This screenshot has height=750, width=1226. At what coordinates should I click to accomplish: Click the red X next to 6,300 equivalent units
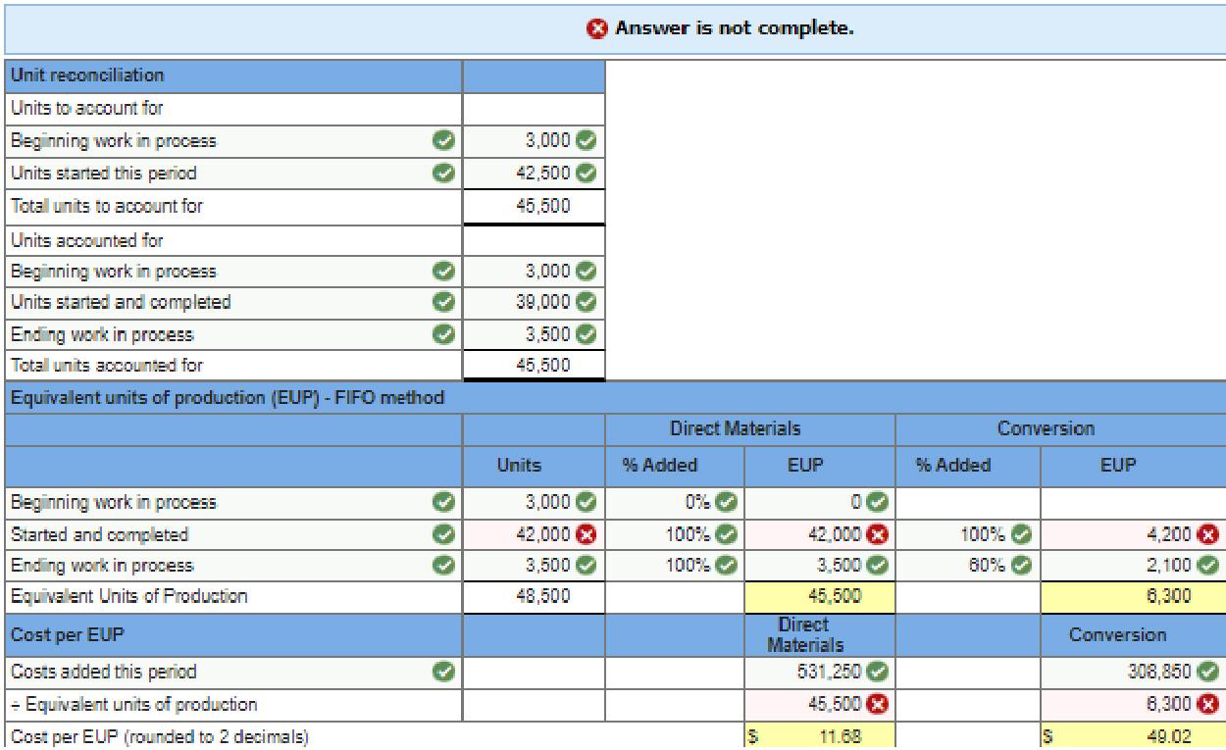point(1206,704)
